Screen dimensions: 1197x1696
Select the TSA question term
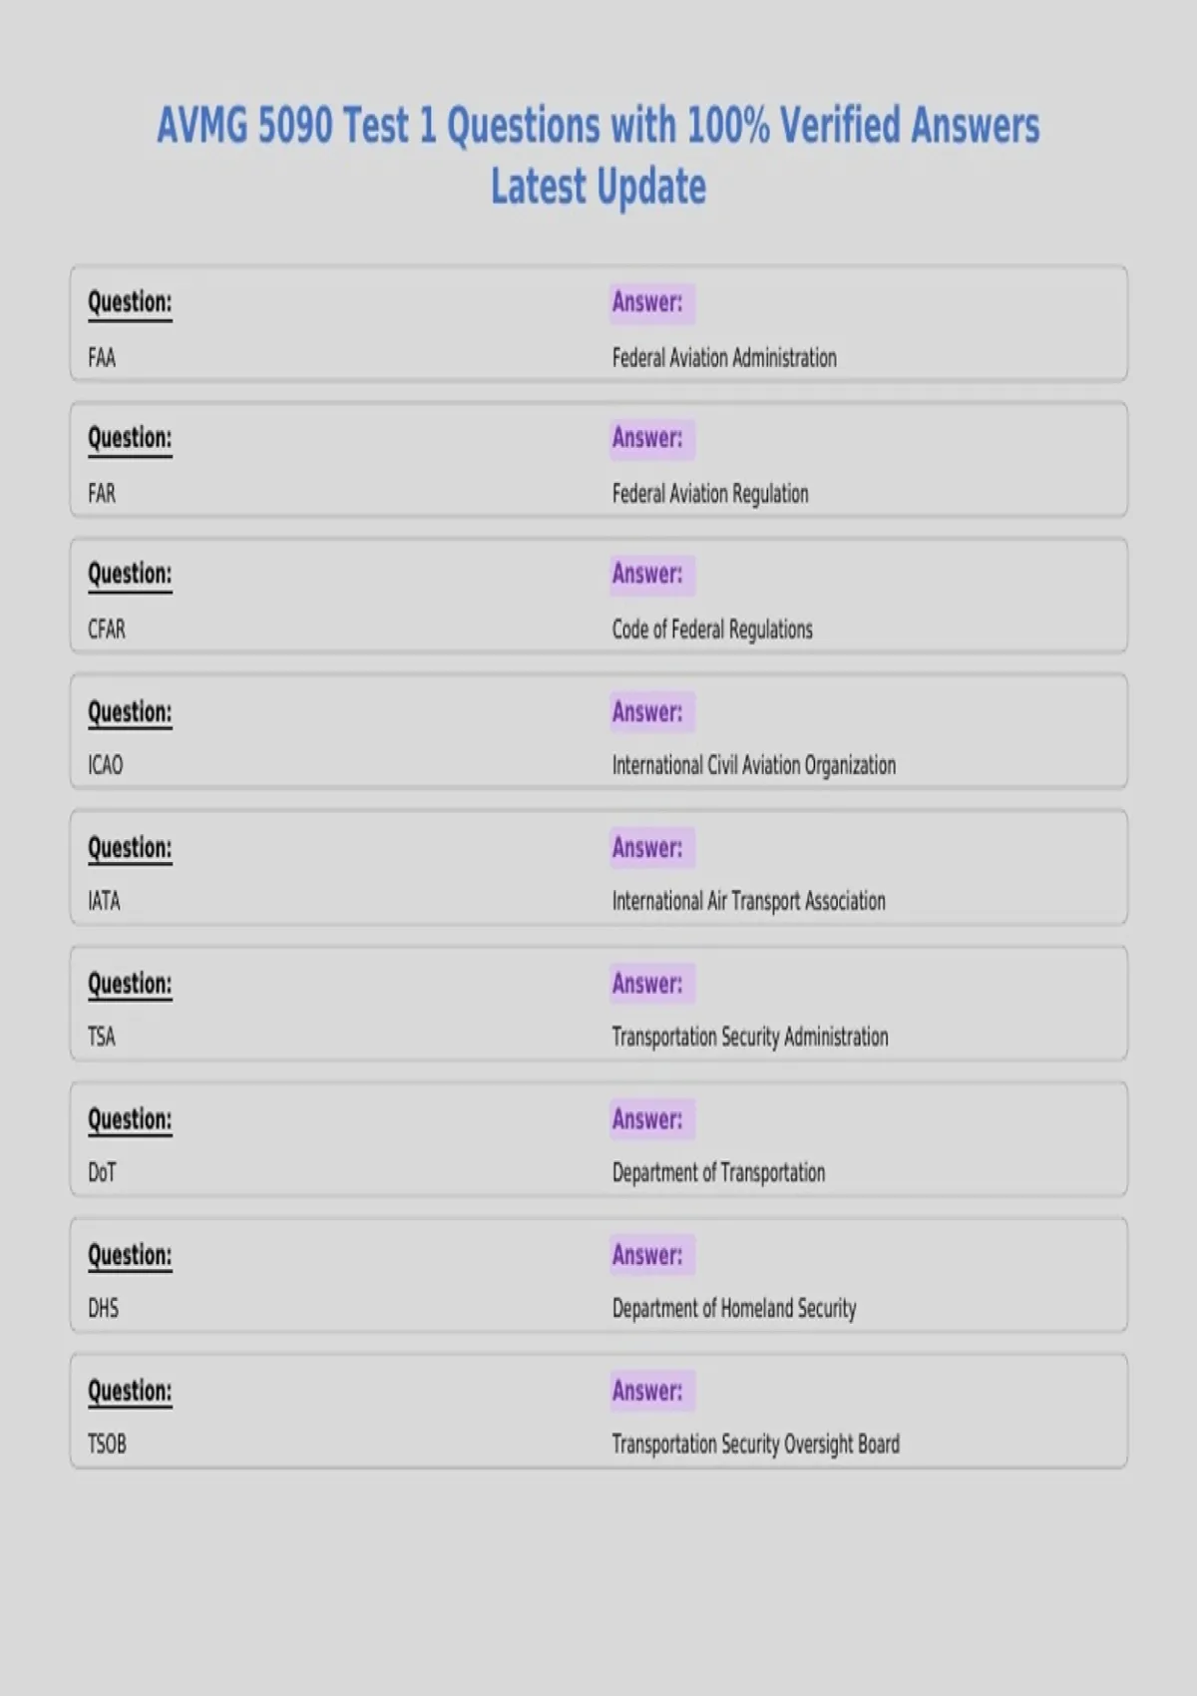click(102, 1037)
